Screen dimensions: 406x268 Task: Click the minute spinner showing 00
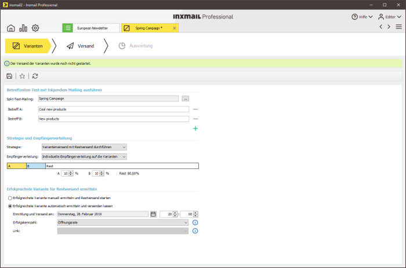click(189, 214)
